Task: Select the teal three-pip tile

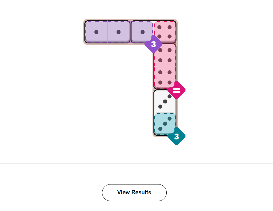Action: [x=165, y=124]
